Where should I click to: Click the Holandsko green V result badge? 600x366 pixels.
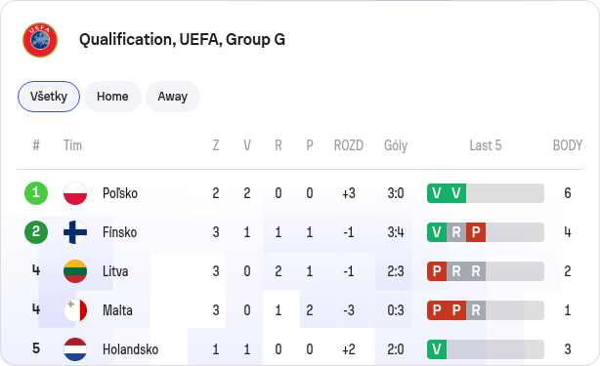click(x=437, y=349)
